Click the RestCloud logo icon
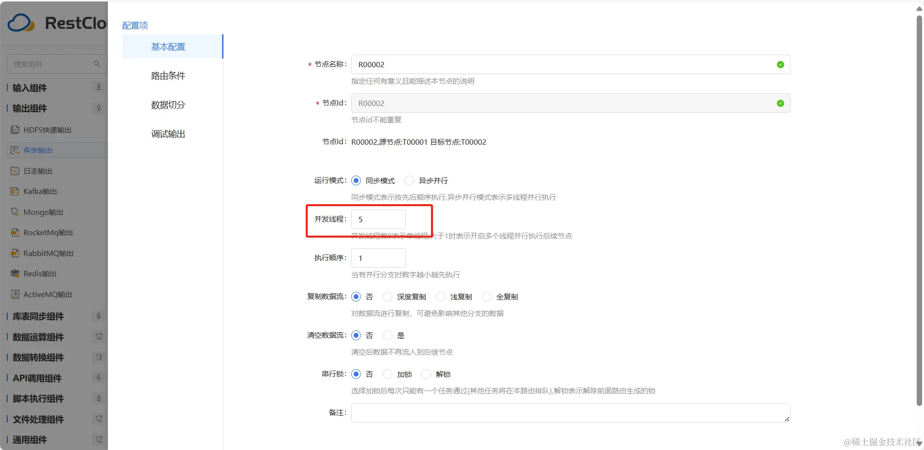The image size is (924, 450). click(x=21, y=23)
